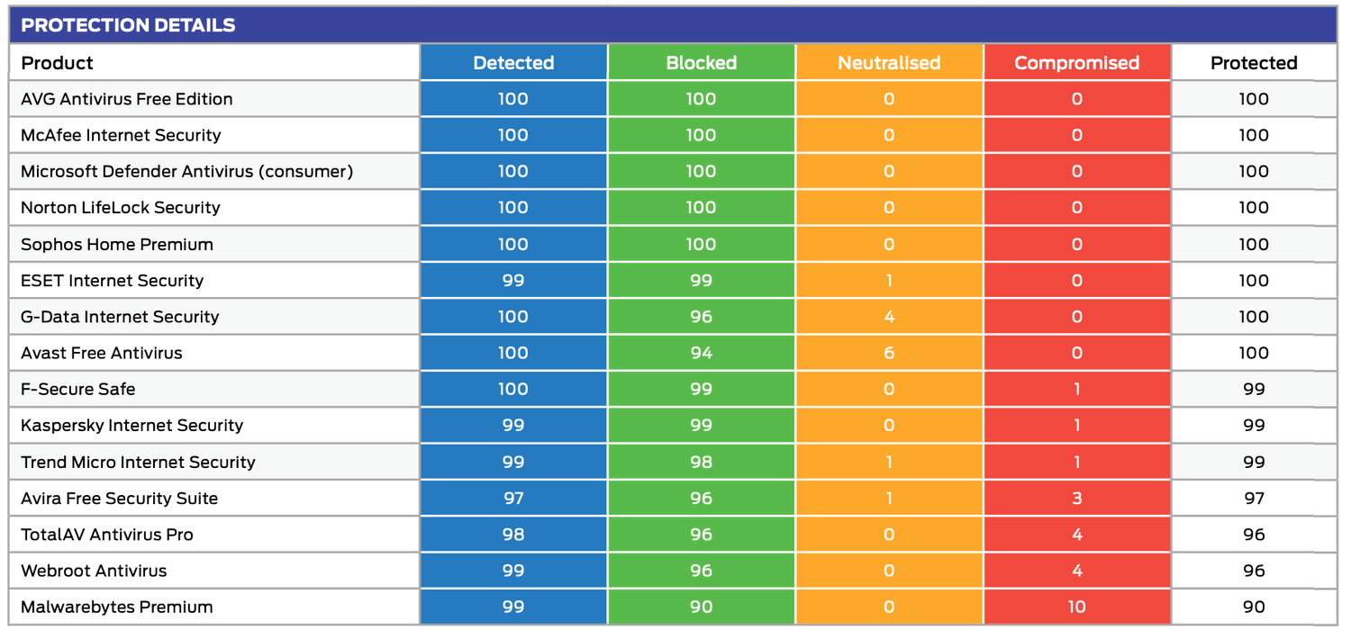The height and width of the screenshot is (630, 1351).
Task: Select the Neutralised column header
Action: click(x=889, y=63)
